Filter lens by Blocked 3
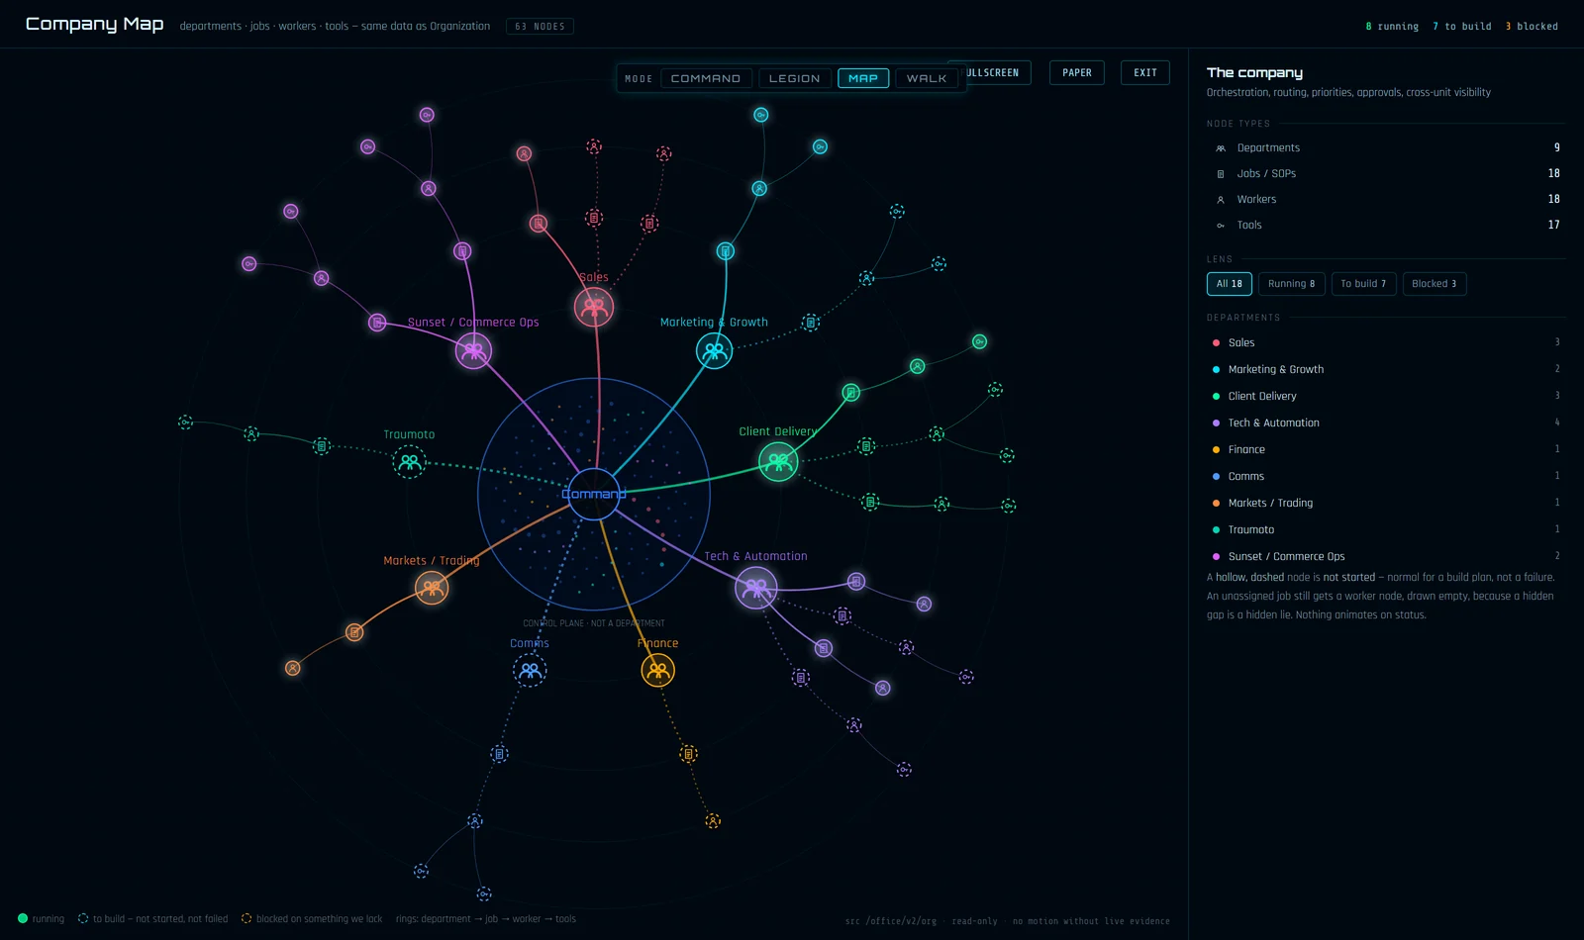The width and height of the screenshot is (1584, 940). click(x=1435, y=284)
